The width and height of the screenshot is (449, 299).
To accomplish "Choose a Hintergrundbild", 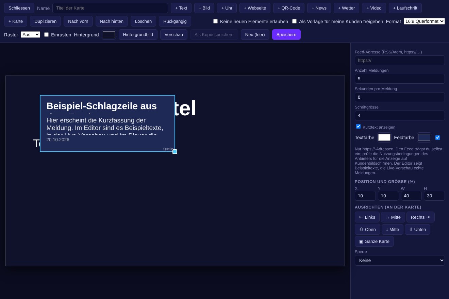I will coord(138,34).
